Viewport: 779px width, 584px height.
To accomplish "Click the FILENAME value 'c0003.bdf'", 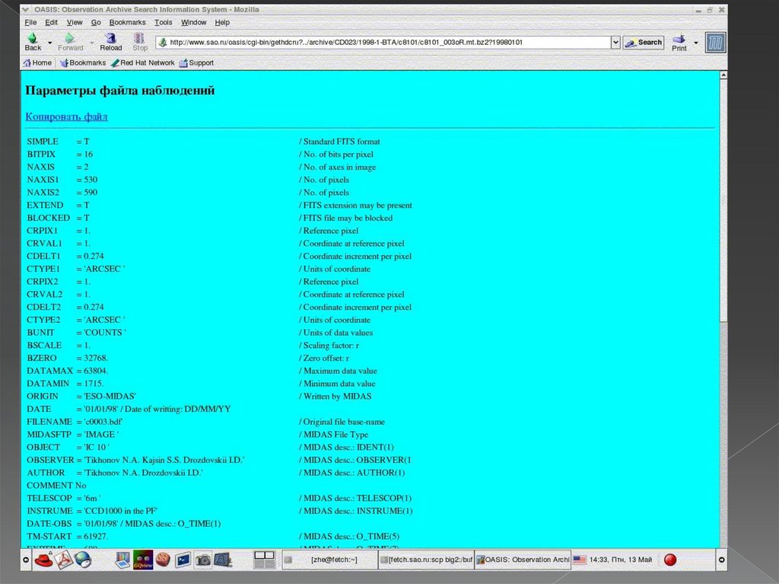I will [103, 422].
